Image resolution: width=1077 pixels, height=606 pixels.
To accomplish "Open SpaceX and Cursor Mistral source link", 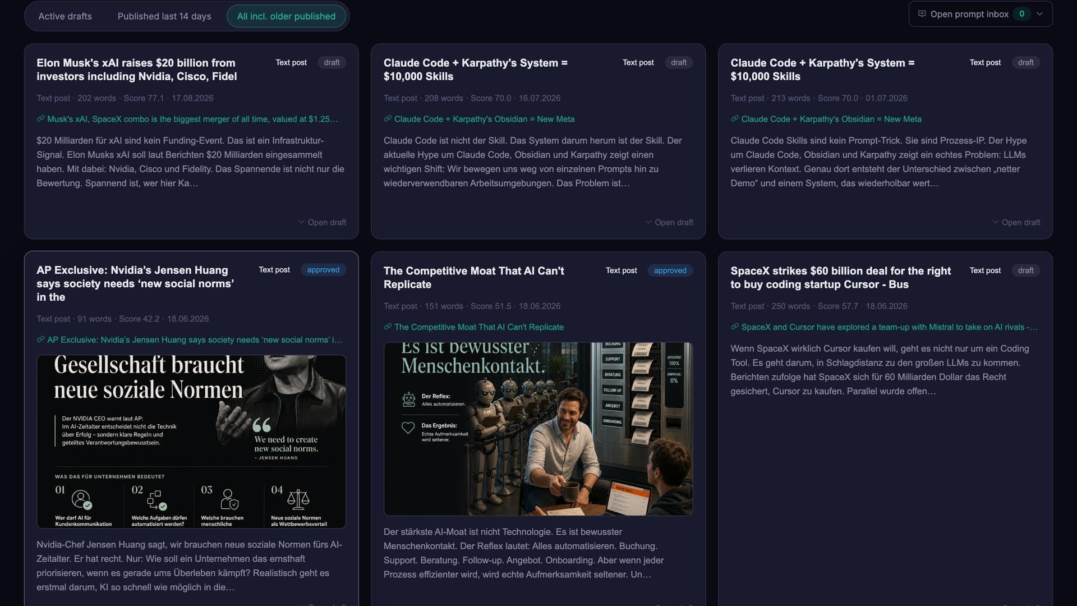I will tap(889, 327).
